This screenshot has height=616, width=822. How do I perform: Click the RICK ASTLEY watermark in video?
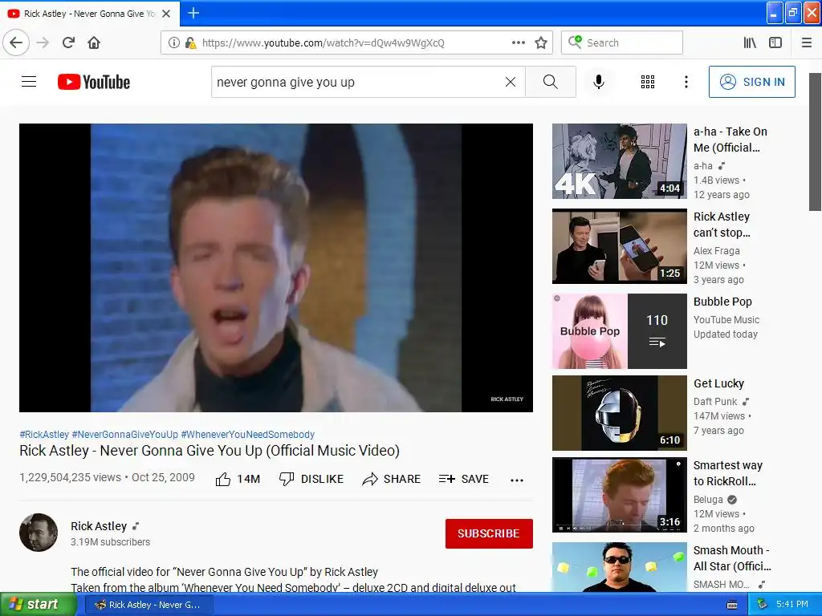tap(507, 399)
